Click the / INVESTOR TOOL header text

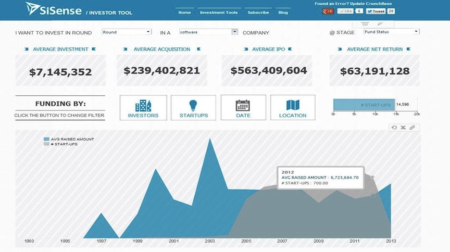click(x=109, y=13)
